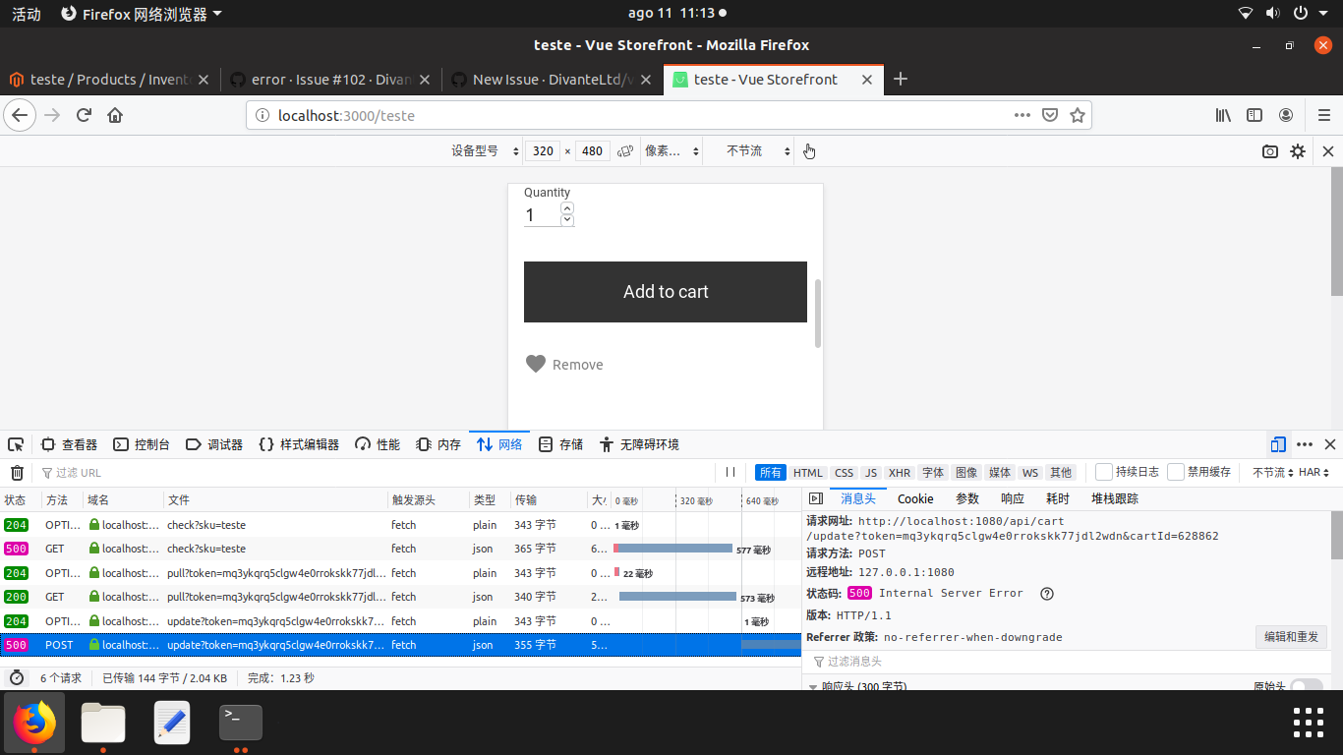Viewport: 1343px width, 755px height.
Task: Pause network request recording
Action: [730, 472]
